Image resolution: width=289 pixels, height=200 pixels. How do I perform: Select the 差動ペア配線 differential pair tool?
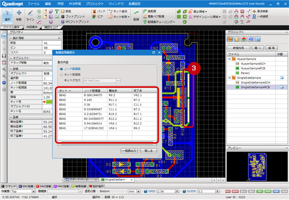coord(154,16)
